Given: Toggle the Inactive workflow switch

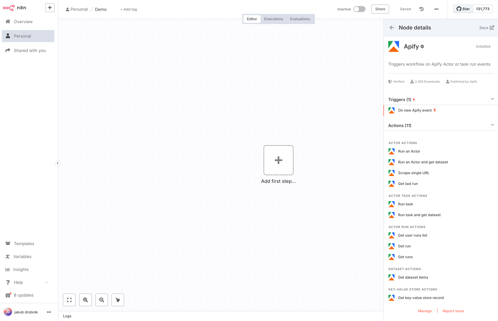Looking at the screenshot, I should [x=359, y=9].
